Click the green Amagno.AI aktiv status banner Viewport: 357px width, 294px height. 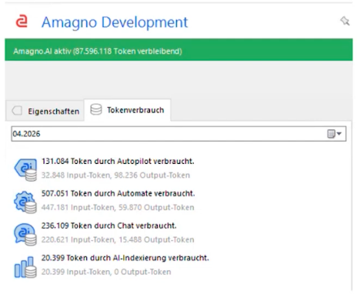(x=178, y=50)
